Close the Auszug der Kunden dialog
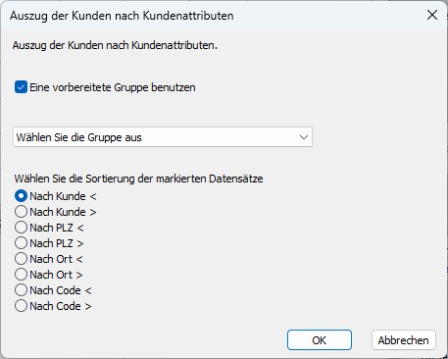This screenshot has height=359, width=448. tap(432, 15)
